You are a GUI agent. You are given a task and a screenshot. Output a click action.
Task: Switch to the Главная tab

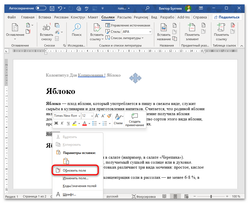click(28, 17)
